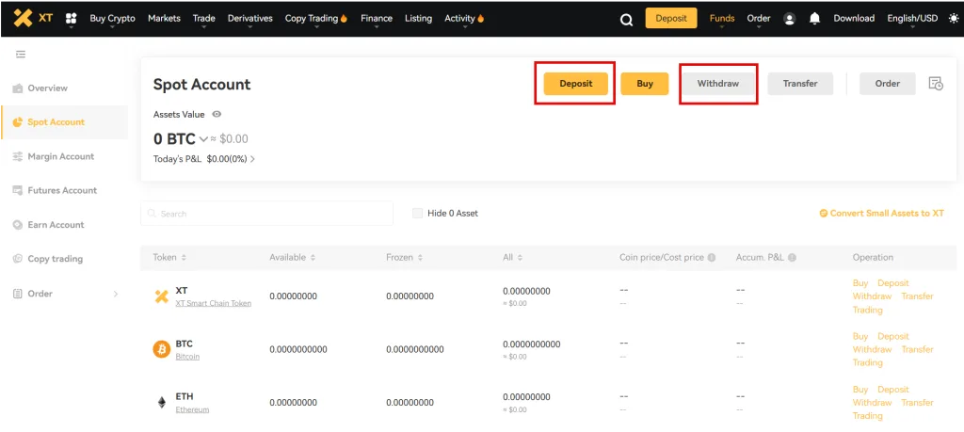This screenshot has width=964, height=432.
Task: Open the English/USD language dropdown
Action: [x=912, y=19]
